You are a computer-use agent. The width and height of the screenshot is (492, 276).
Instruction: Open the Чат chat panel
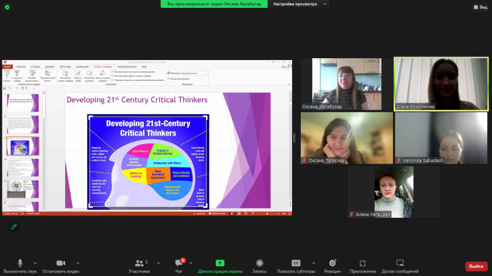point(179,266)
